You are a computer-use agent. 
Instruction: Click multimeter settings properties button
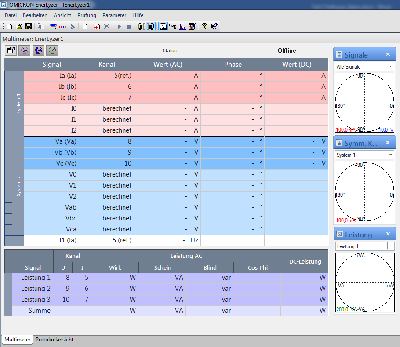(x=11, y=50)
